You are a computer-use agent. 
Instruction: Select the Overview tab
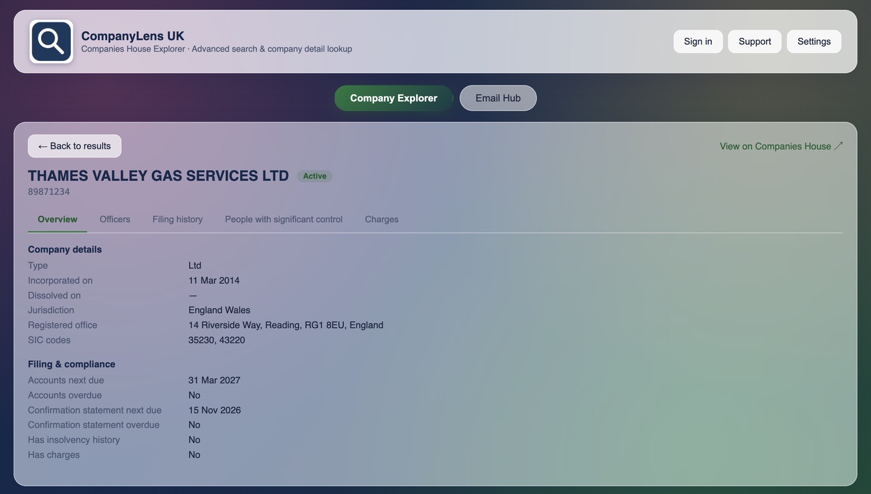pyautogui.click(x=57, y=219)
